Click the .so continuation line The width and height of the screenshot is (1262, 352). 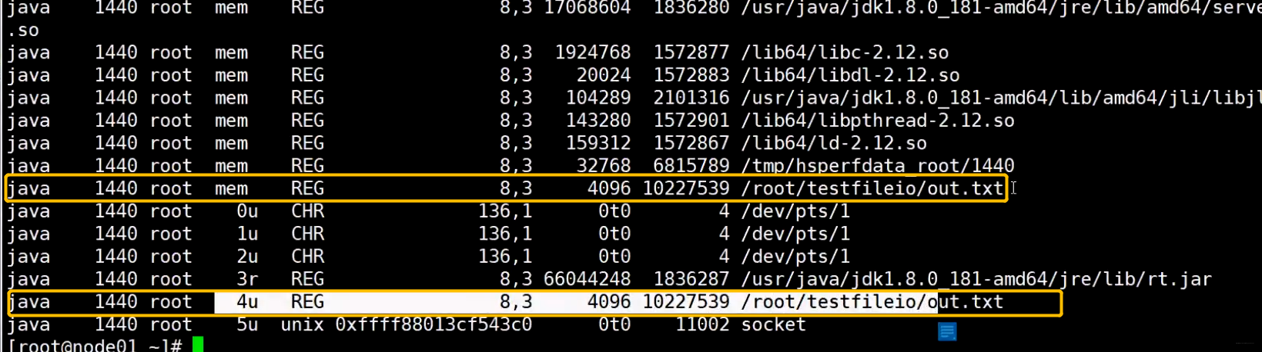click(x=23, y=31)
